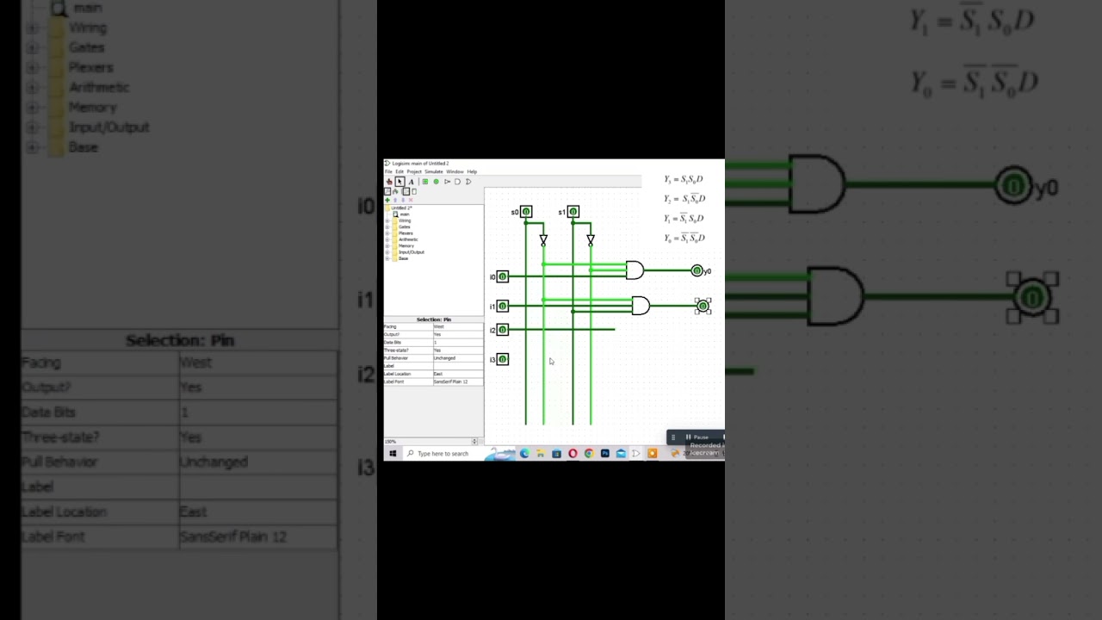Select the Edit arrow tool
The image size is (1102, 620).
(399, 182)
